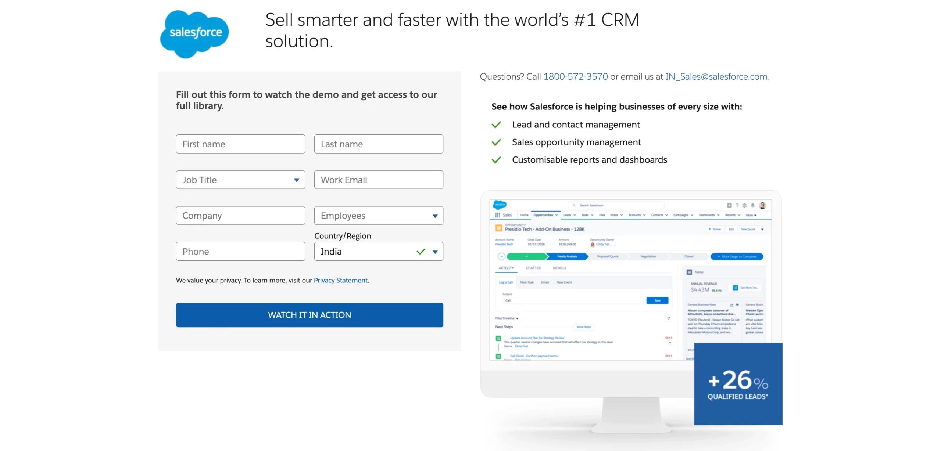The width and height of the screenshot is (941, 451).
Task: Click the First name field
Action: click(240, 144)
